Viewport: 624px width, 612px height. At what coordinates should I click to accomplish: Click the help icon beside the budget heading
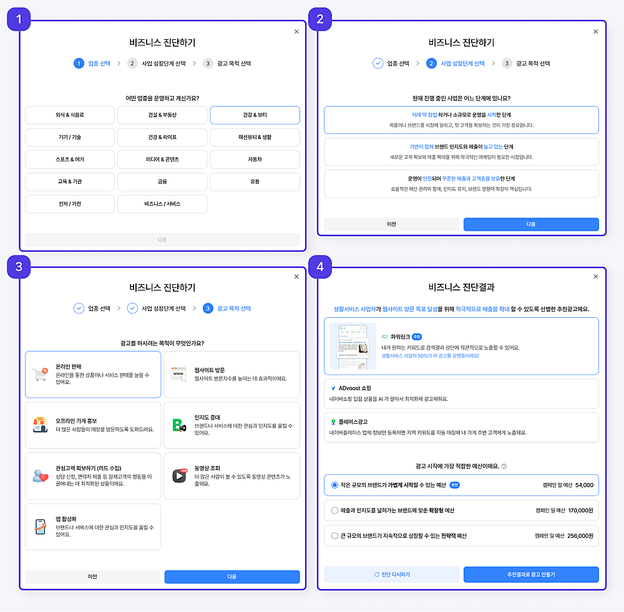[504, 466]
